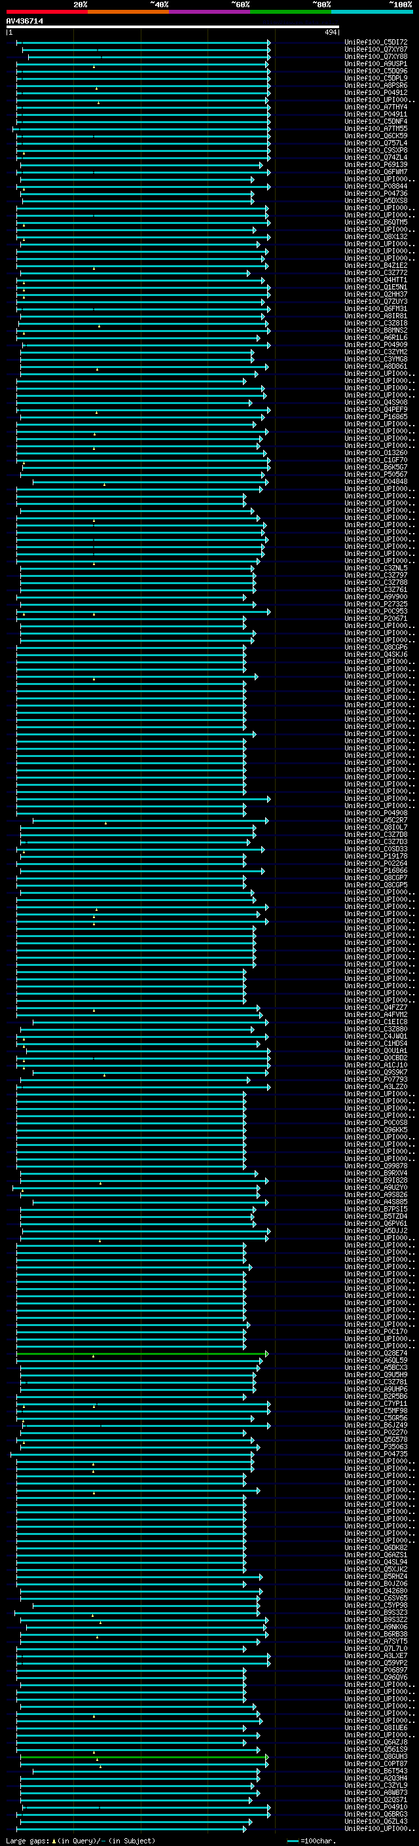Click hit UniRef100_A4FVM2
The width and height of the screenshot is (419, 1846).
376,1014
